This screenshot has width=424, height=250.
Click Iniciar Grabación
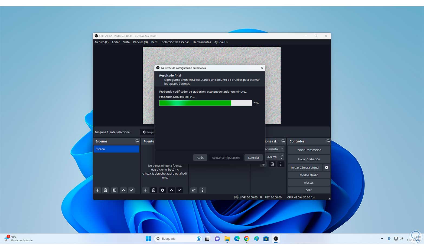point(309,159)
